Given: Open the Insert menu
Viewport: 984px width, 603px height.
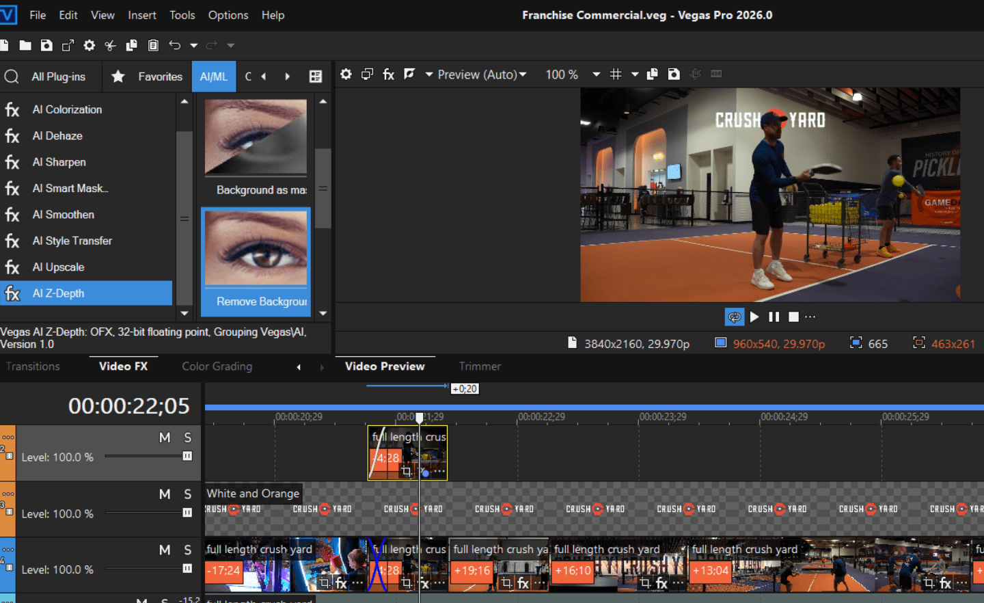Looking at the screenshot, I should 142,15.
